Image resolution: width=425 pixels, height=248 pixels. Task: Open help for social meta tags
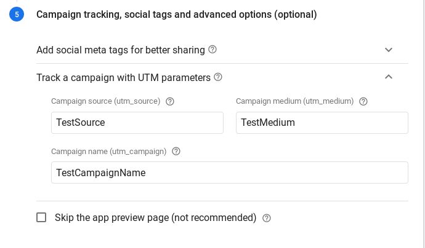[212, 50]
